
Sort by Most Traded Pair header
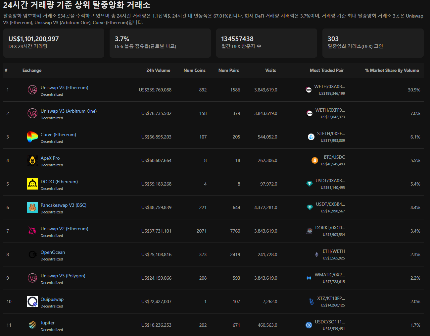tap(326, 70)
